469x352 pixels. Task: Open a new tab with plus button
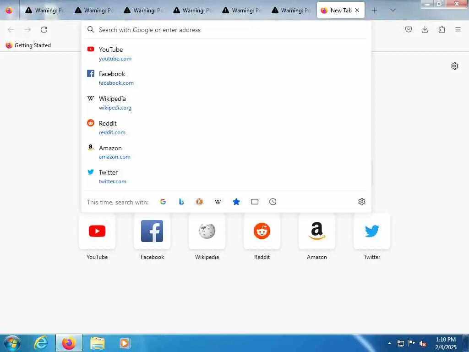pyautogui.click(x=374, y=11)
